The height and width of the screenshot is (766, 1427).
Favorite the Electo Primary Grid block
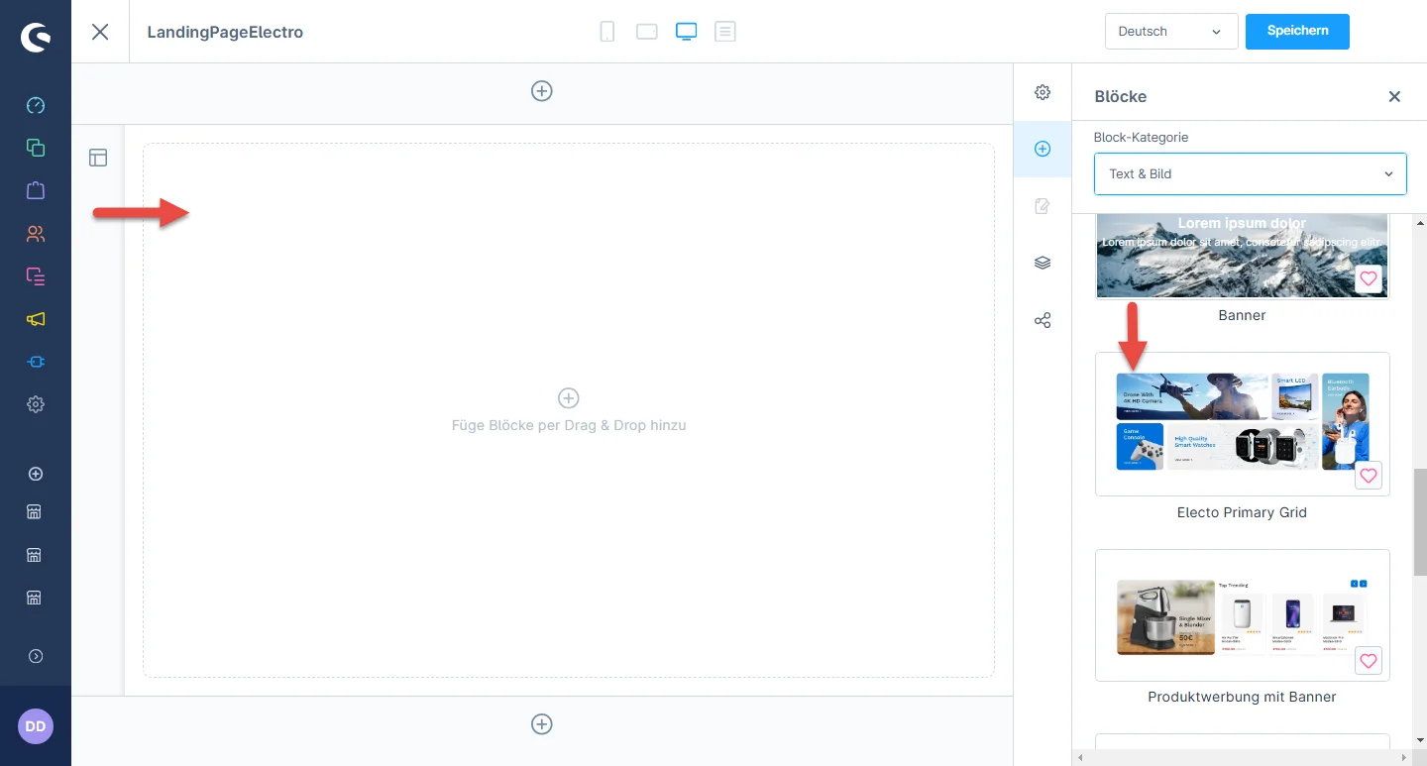[x=1369, y=476]
